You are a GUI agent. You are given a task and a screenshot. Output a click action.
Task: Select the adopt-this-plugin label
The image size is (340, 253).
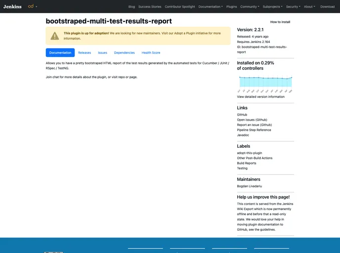[x=250, y=153]
